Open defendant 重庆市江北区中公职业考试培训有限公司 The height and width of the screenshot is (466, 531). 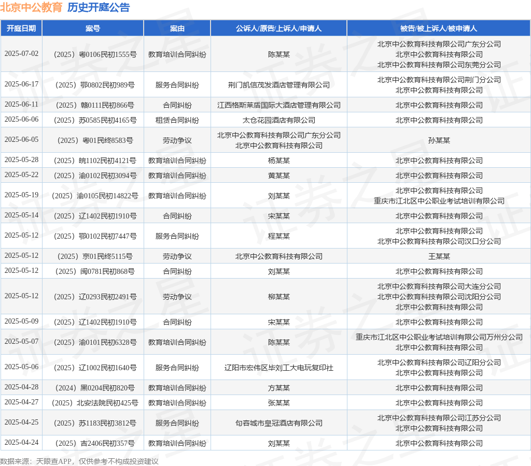pyautogui.click(x=439, y=201)
